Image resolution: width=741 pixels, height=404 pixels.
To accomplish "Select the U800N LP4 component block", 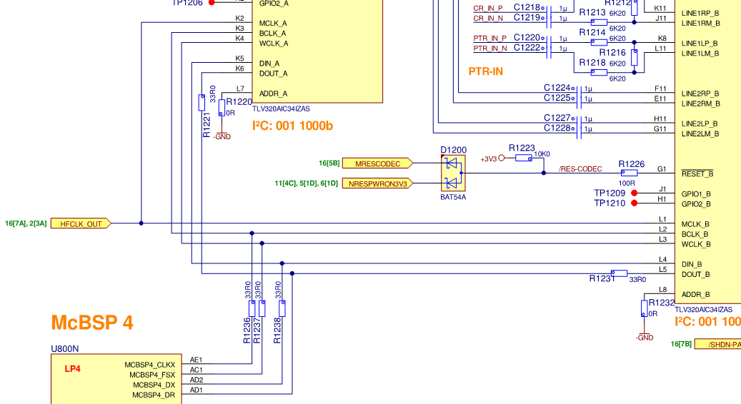I will 116,379.
